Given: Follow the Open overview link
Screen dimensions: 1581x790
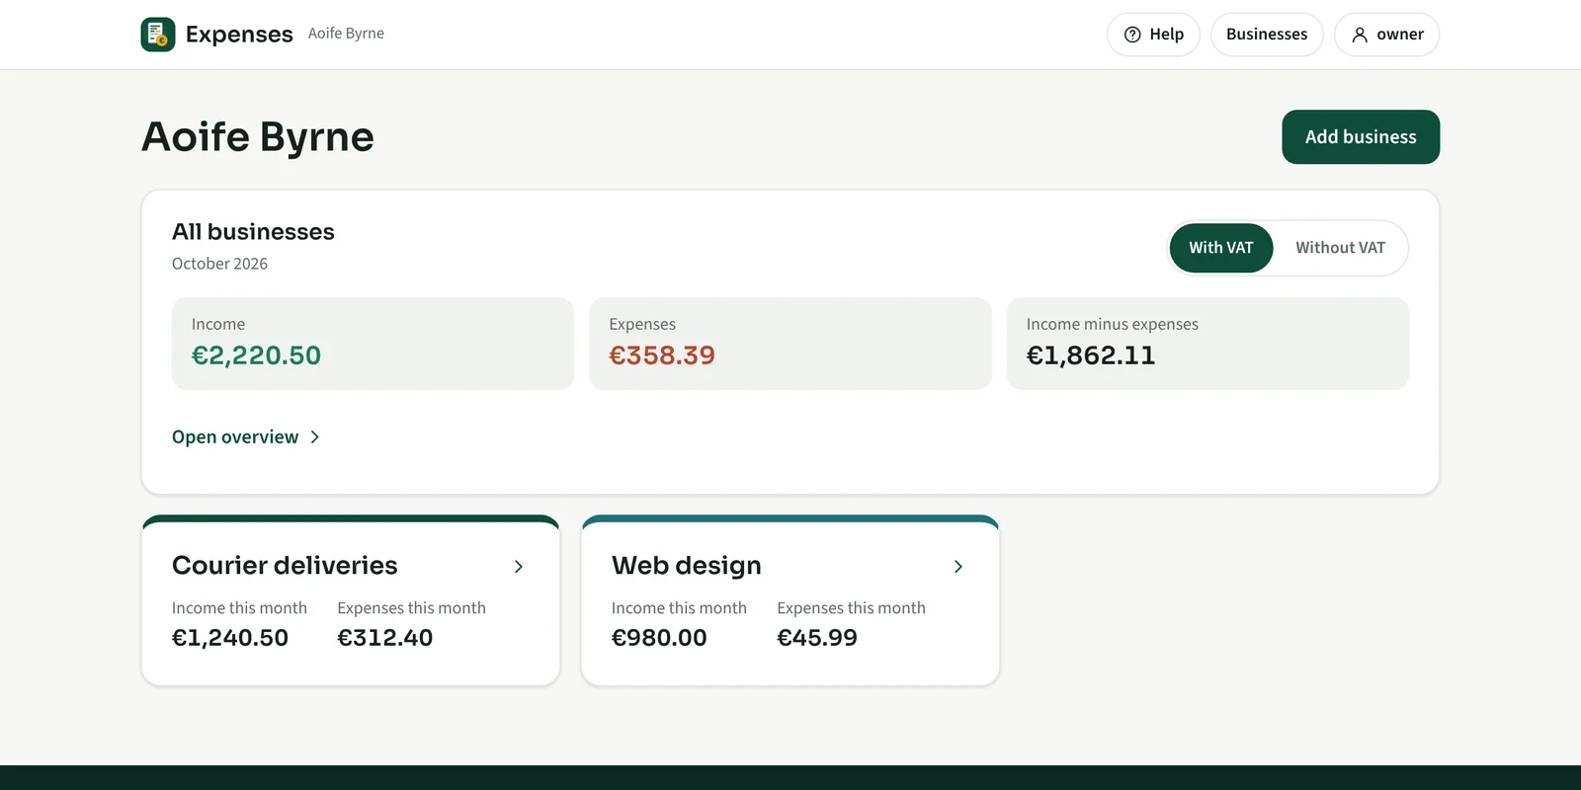Looking at the screenshot, I should point(246,437).
